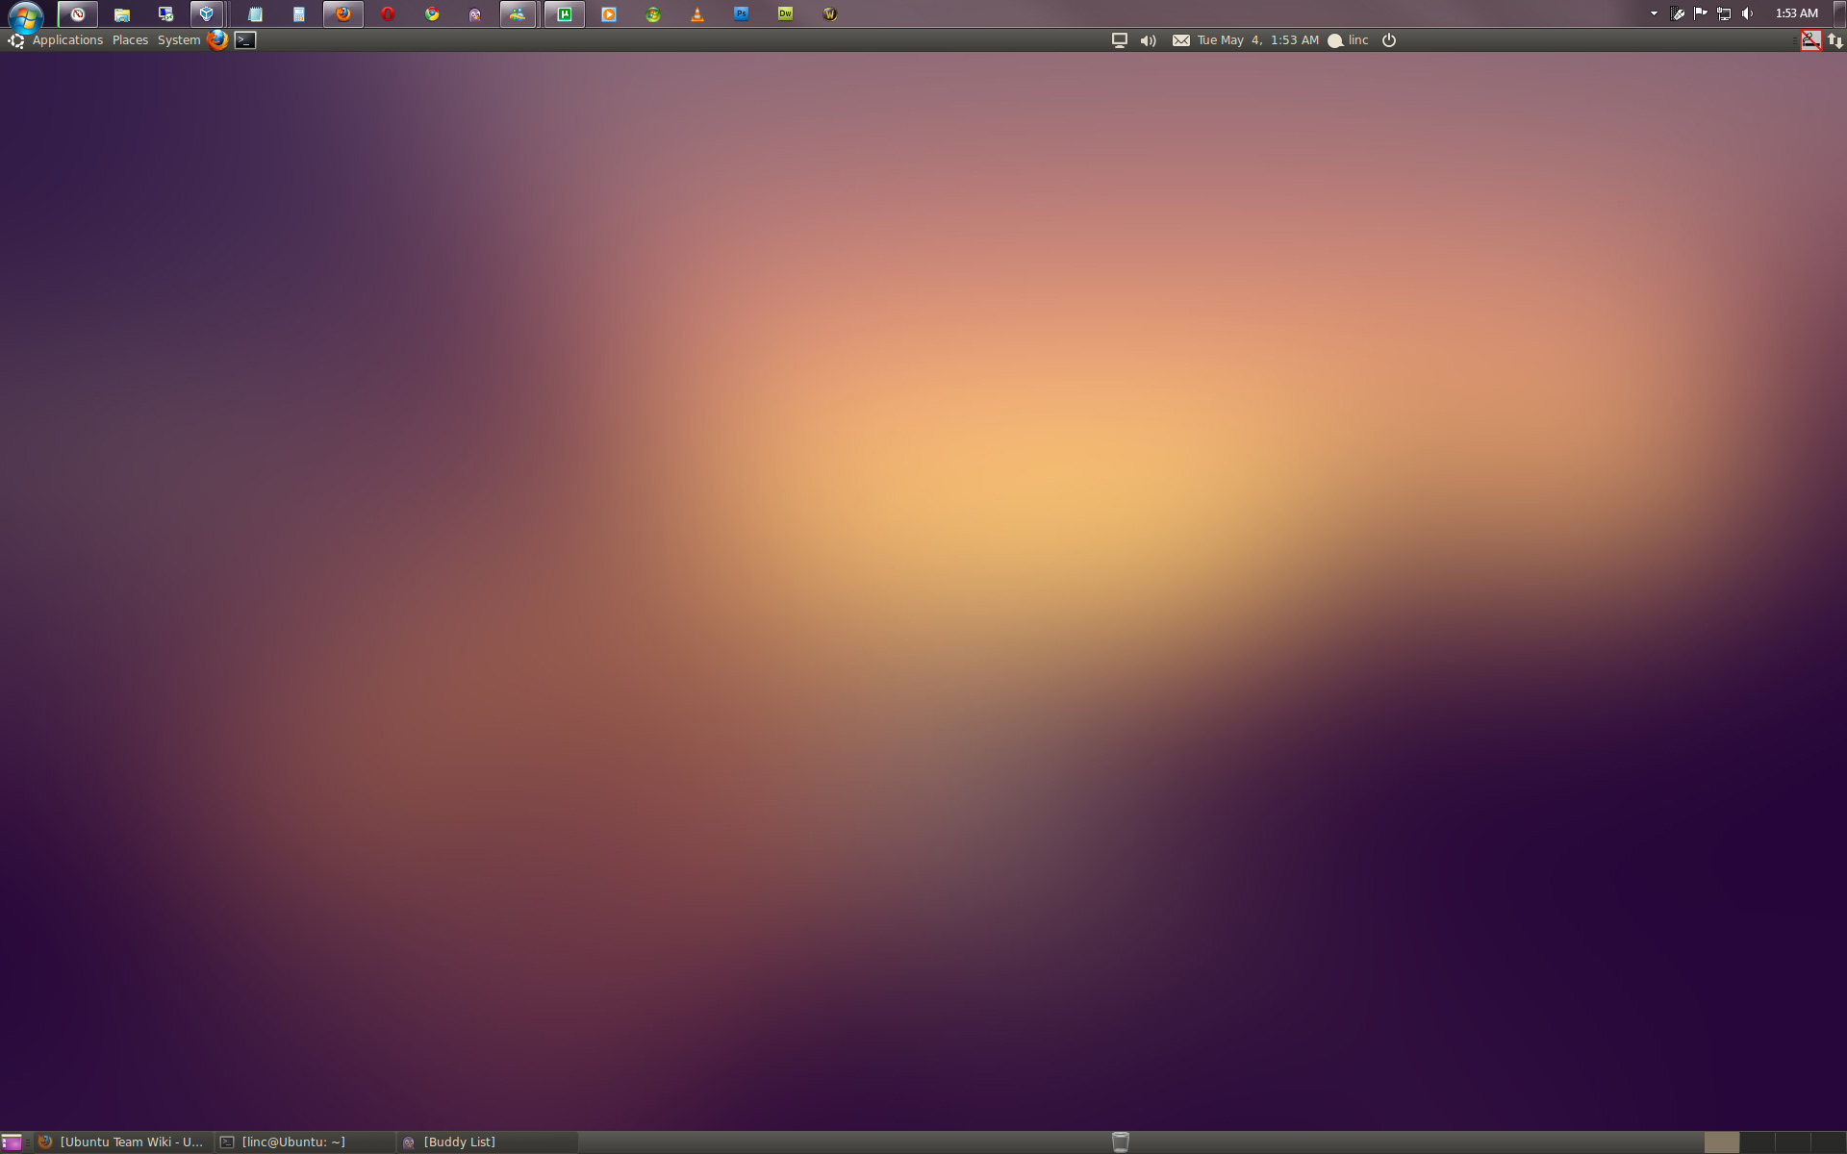Click the Safely Remove Hardware tray icon
Viewport: 1847px width, 1154px height.
(x=1678, y=13)
